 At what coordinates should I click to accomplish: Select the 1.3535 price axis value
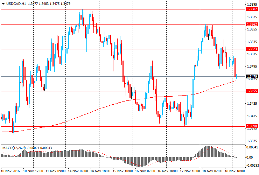point(252,42)
